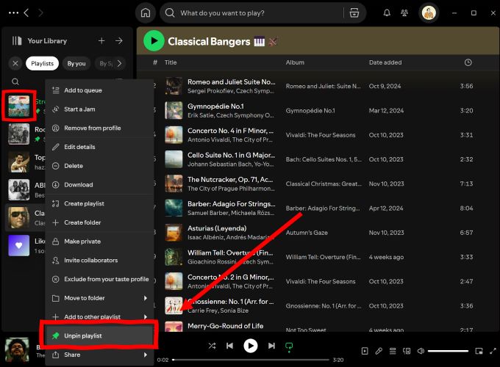This screenshot has width=500, height=367.
Task: Enter full screen mode icon
Action: (493, 351)
